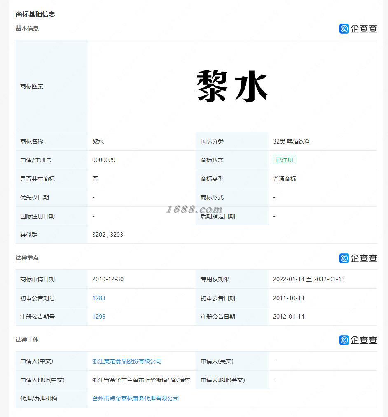
Task: Click the 是否共有商标 value 否
Action: [x=95, y=179]
